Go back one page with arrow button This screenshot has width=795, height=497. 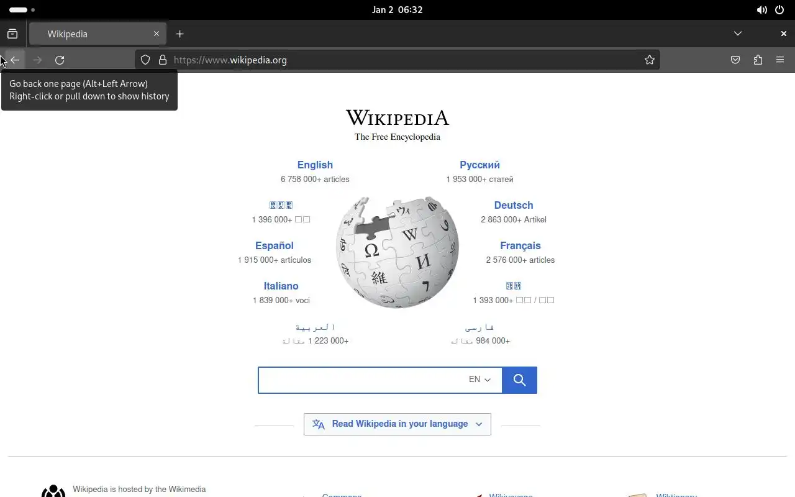tap(15, 60)
